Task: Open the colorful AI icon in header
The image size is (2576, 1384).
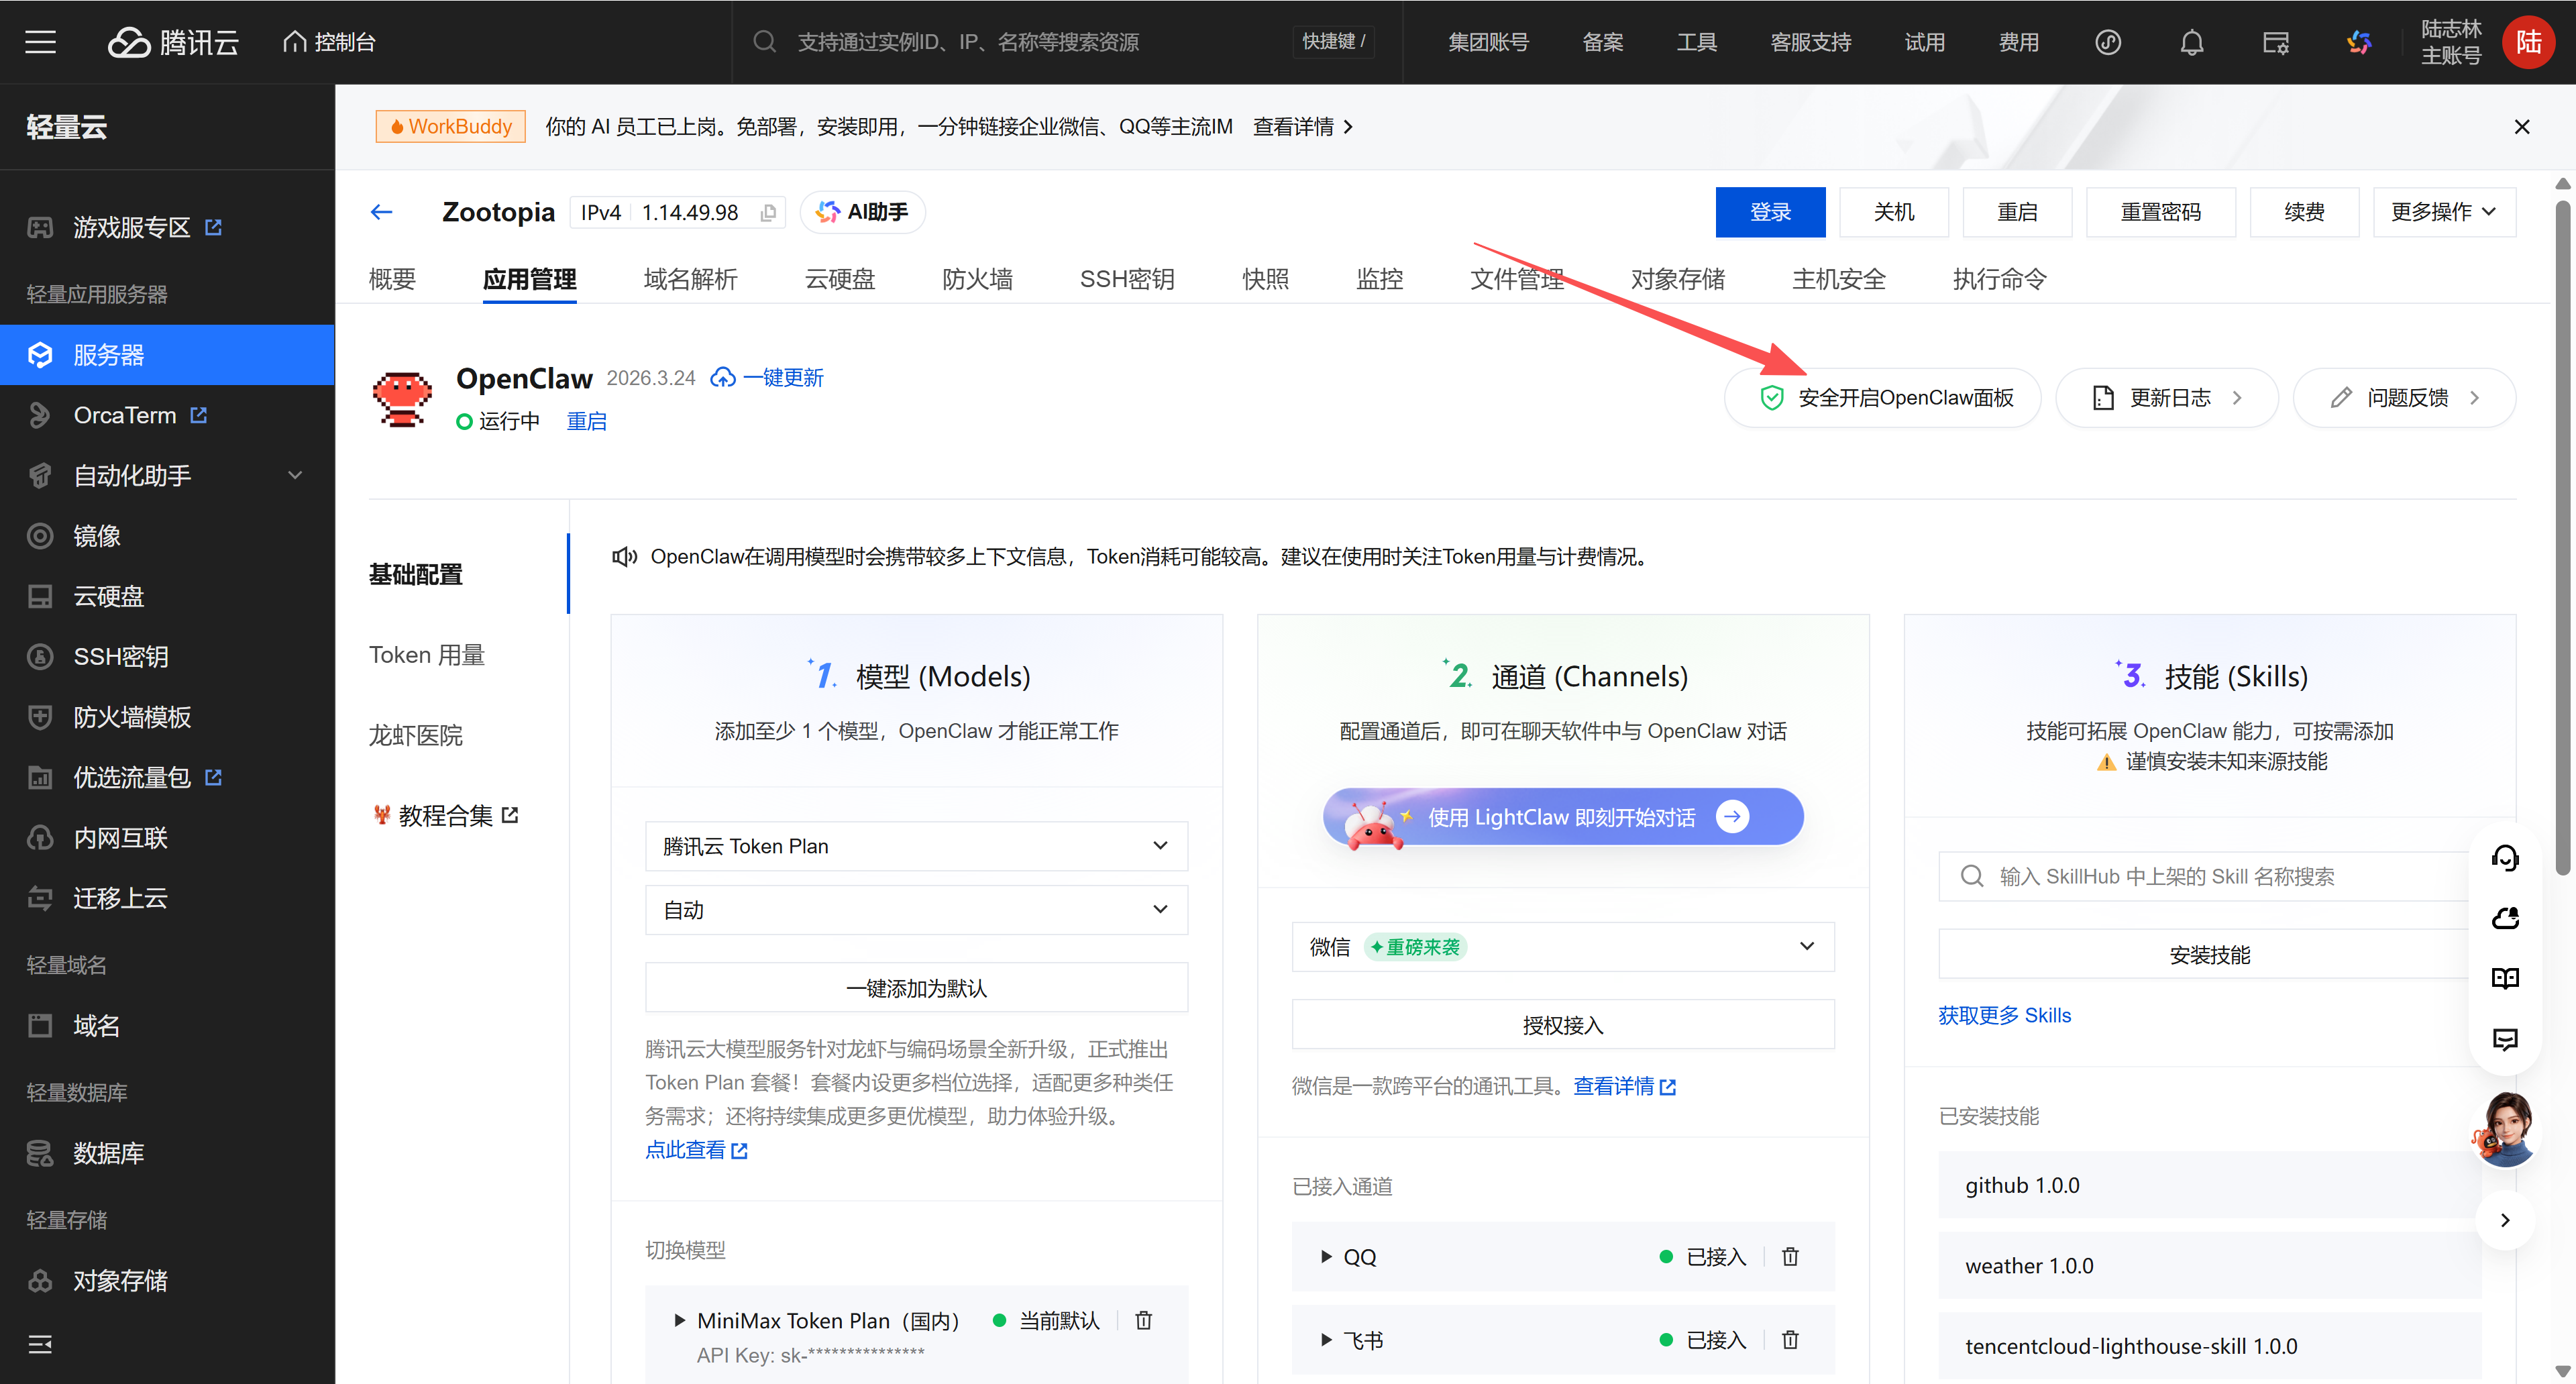Action: (2359, 42)
